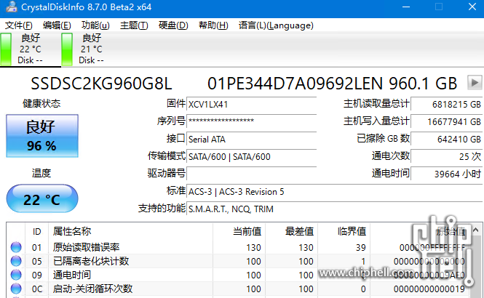Click the status circle for attribute 09
The image size is (484, 298).
pos(16,275)
